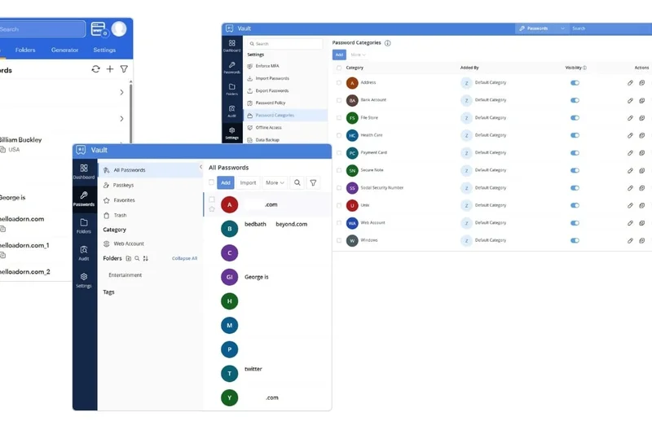
Task: Click the info icon next to Password Categories
Action: pos(388,43)
